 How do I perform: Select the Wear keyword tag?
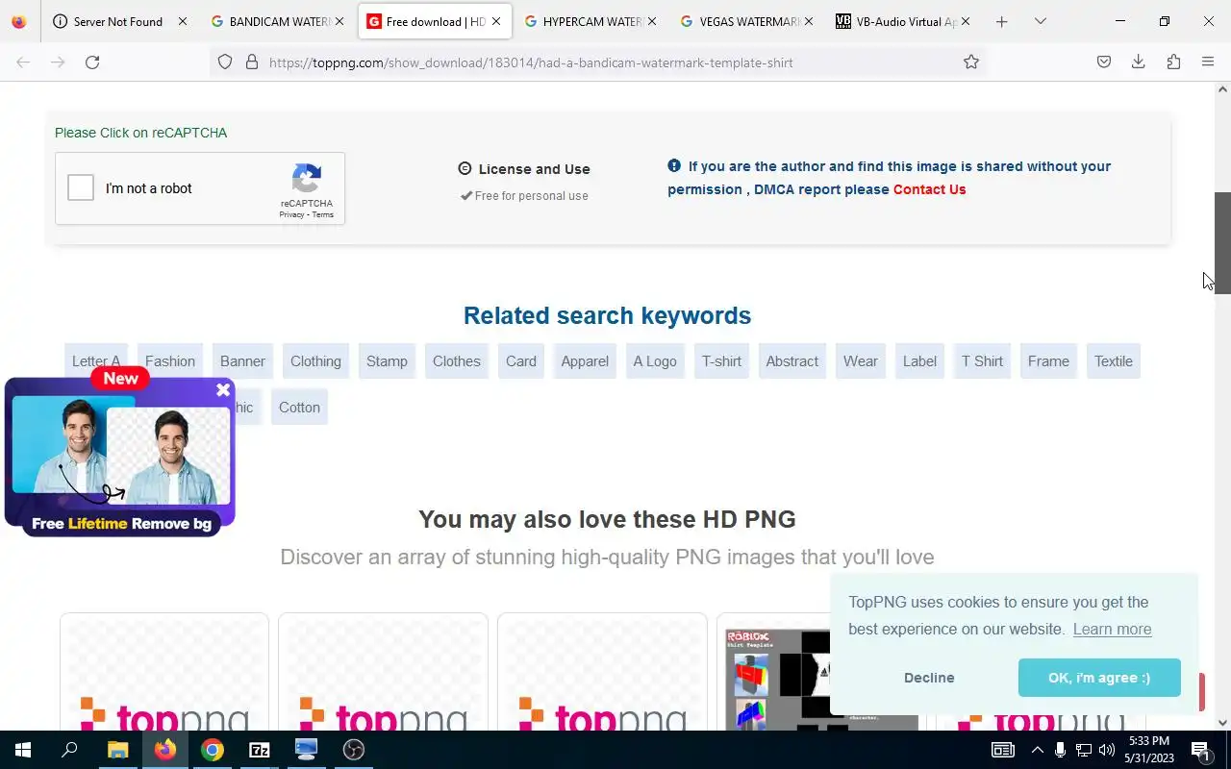tap(861, 361)
